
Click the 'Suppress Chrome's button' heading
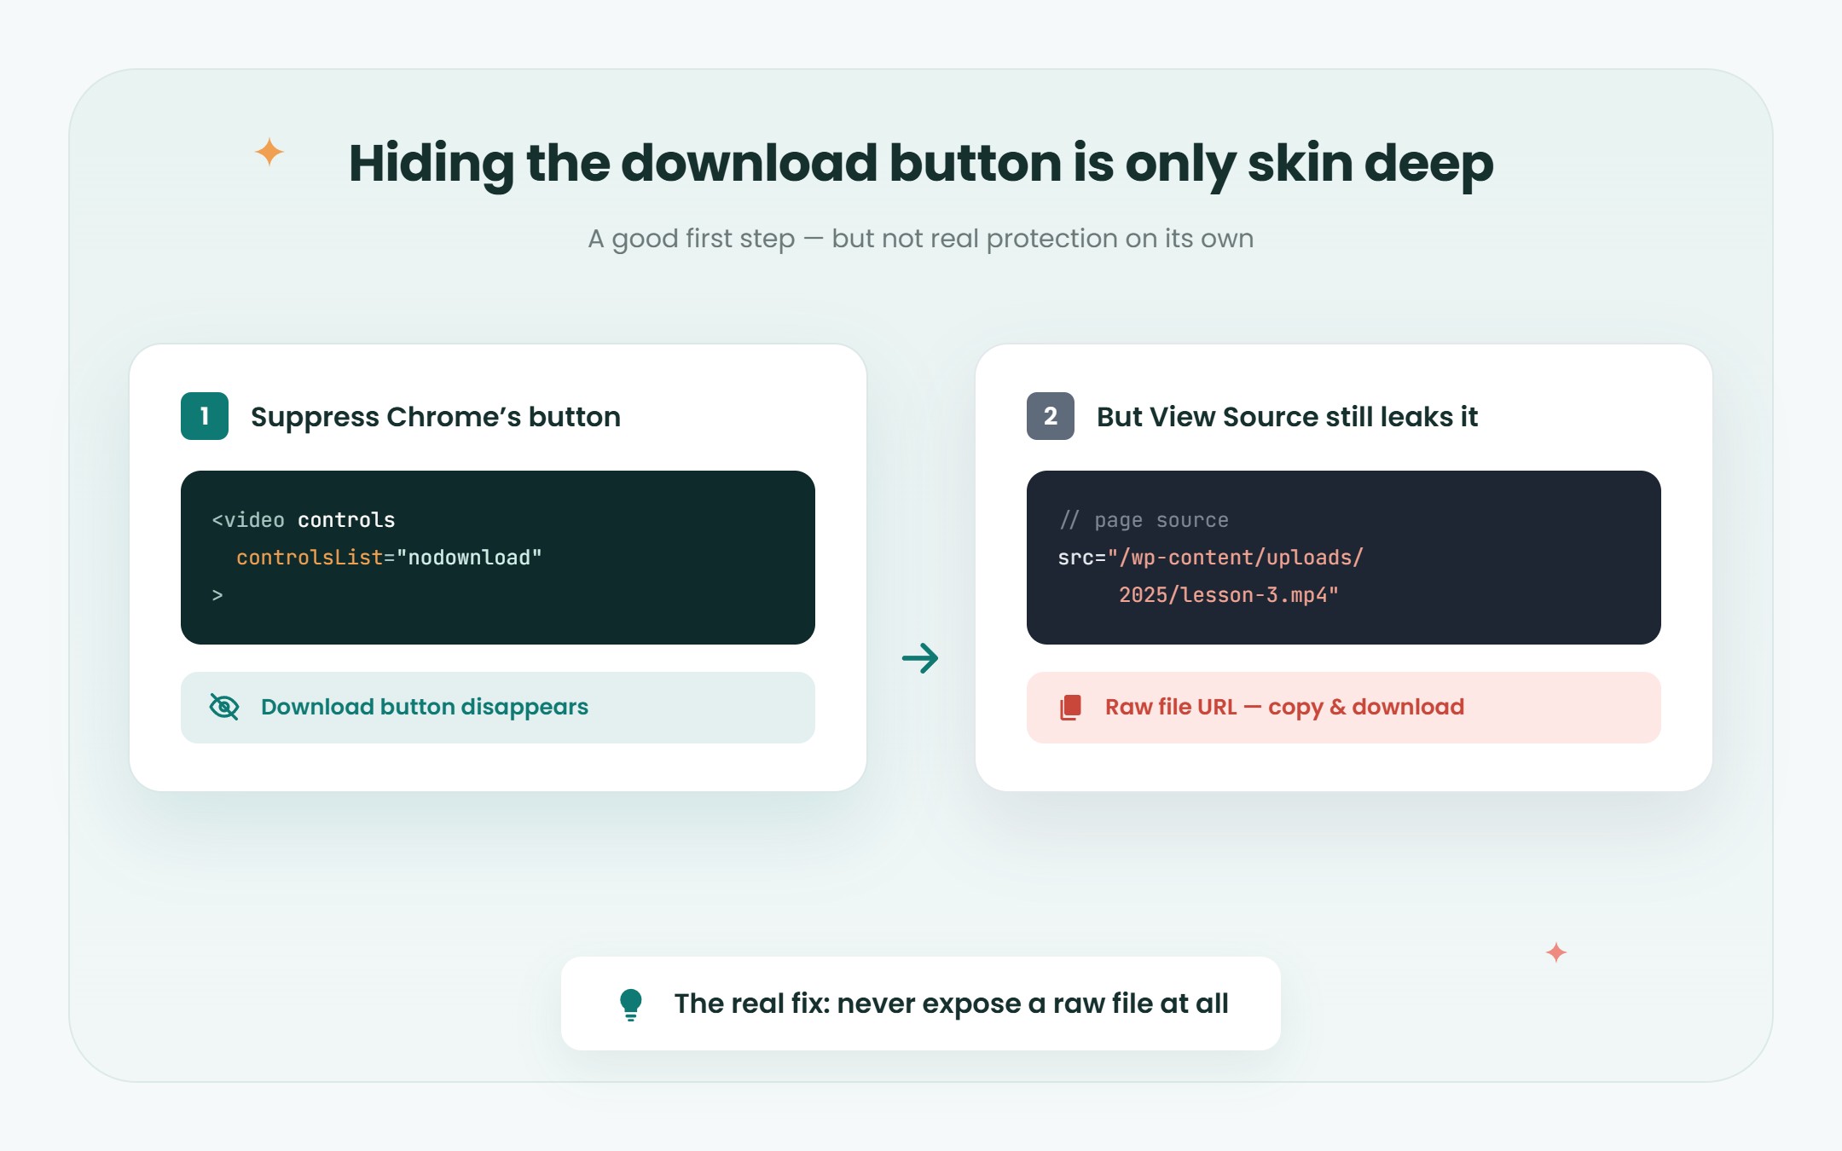[x=436, y=417]
